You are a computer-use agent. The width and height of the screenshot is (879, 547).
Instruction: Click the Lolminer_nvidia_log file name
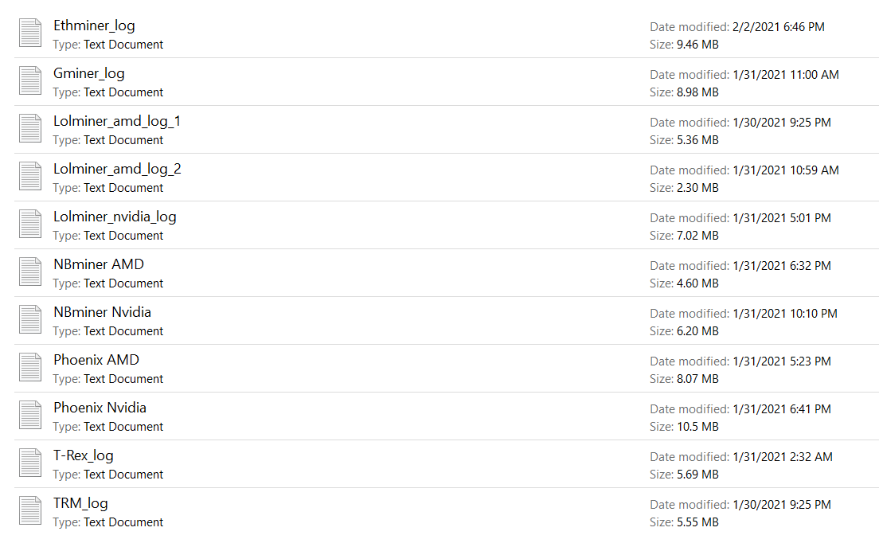[115, 217]
